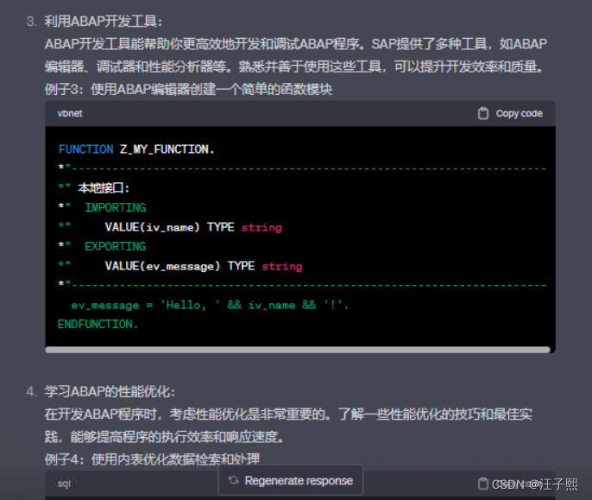
Task: Click the ENDFUNCTION. line
Action: [98, 324]
